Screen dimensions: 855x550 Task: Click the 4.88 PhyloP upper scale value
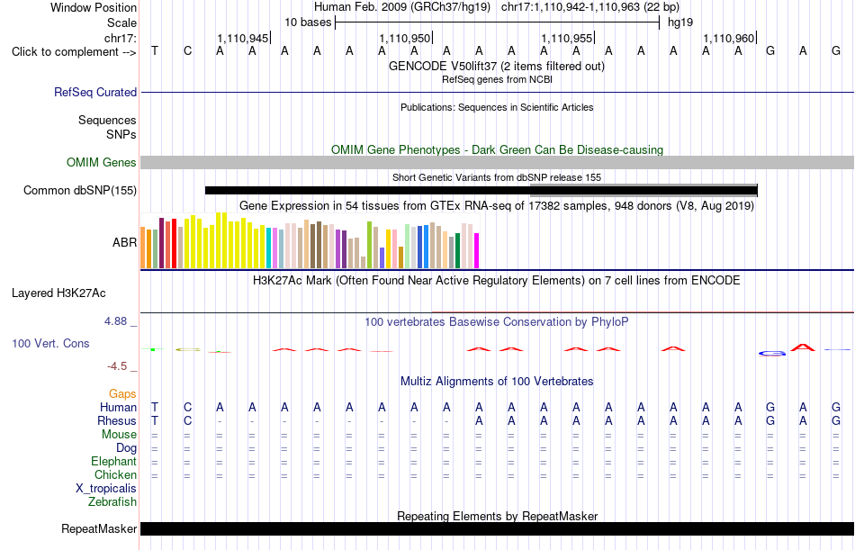115,321
